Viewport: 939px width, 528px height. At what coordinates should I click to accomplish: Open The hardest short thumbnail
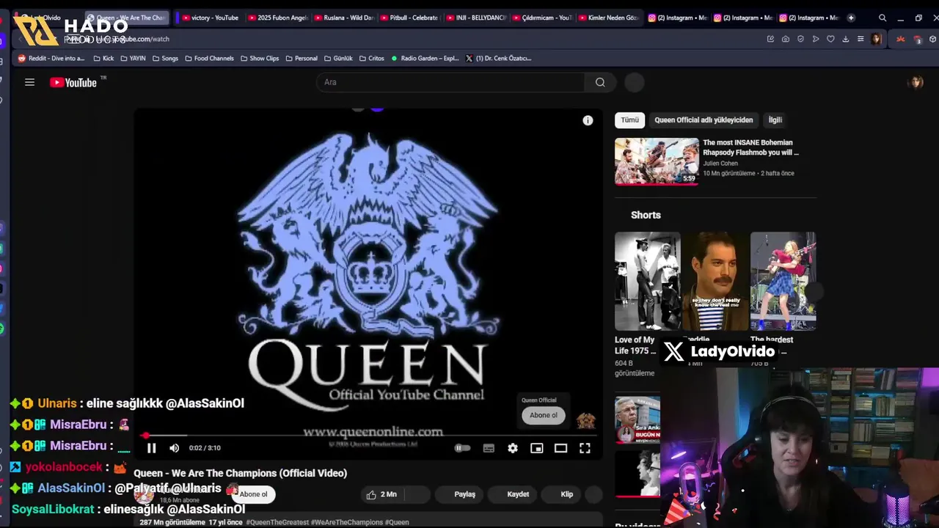pyautogui.click(x=783, y=281)
